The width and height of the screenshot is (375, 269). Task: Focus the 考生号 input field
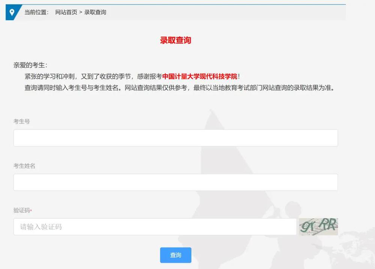click(x=176, y=138)
